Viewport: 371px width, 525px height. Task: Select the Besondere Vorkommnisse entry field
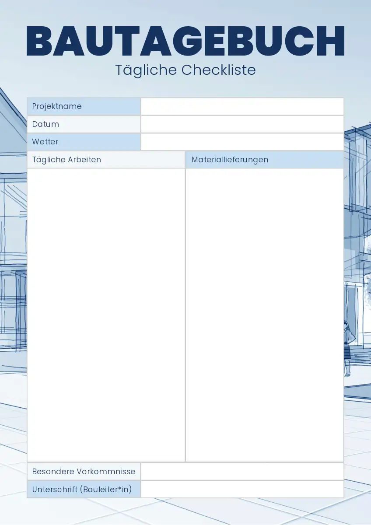[x=242, y=472]
